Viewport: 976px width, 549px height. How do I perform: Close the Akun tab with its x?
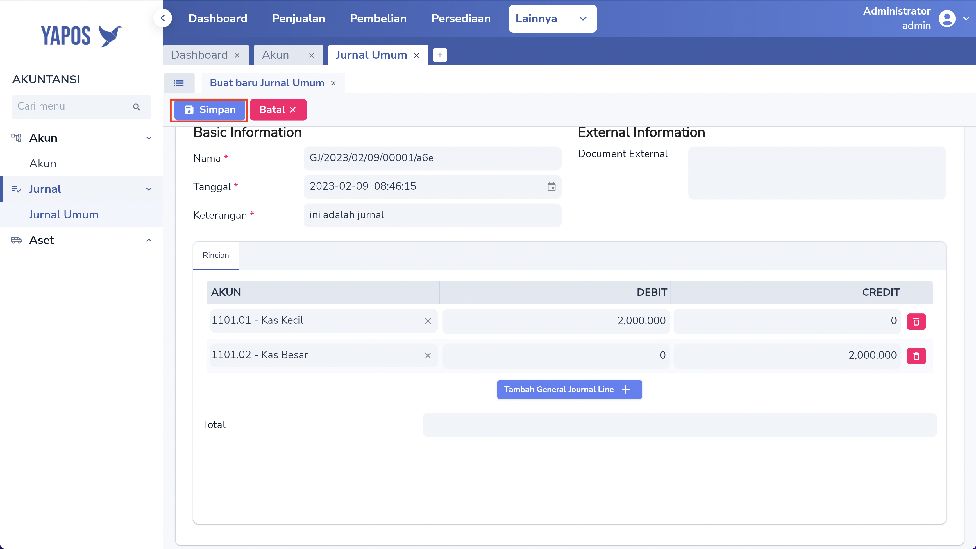click(x=312, y=55)
